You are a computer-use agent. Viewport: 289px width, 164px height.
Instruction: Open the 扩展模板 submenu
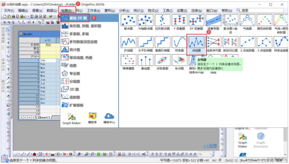tap(89, 105)
